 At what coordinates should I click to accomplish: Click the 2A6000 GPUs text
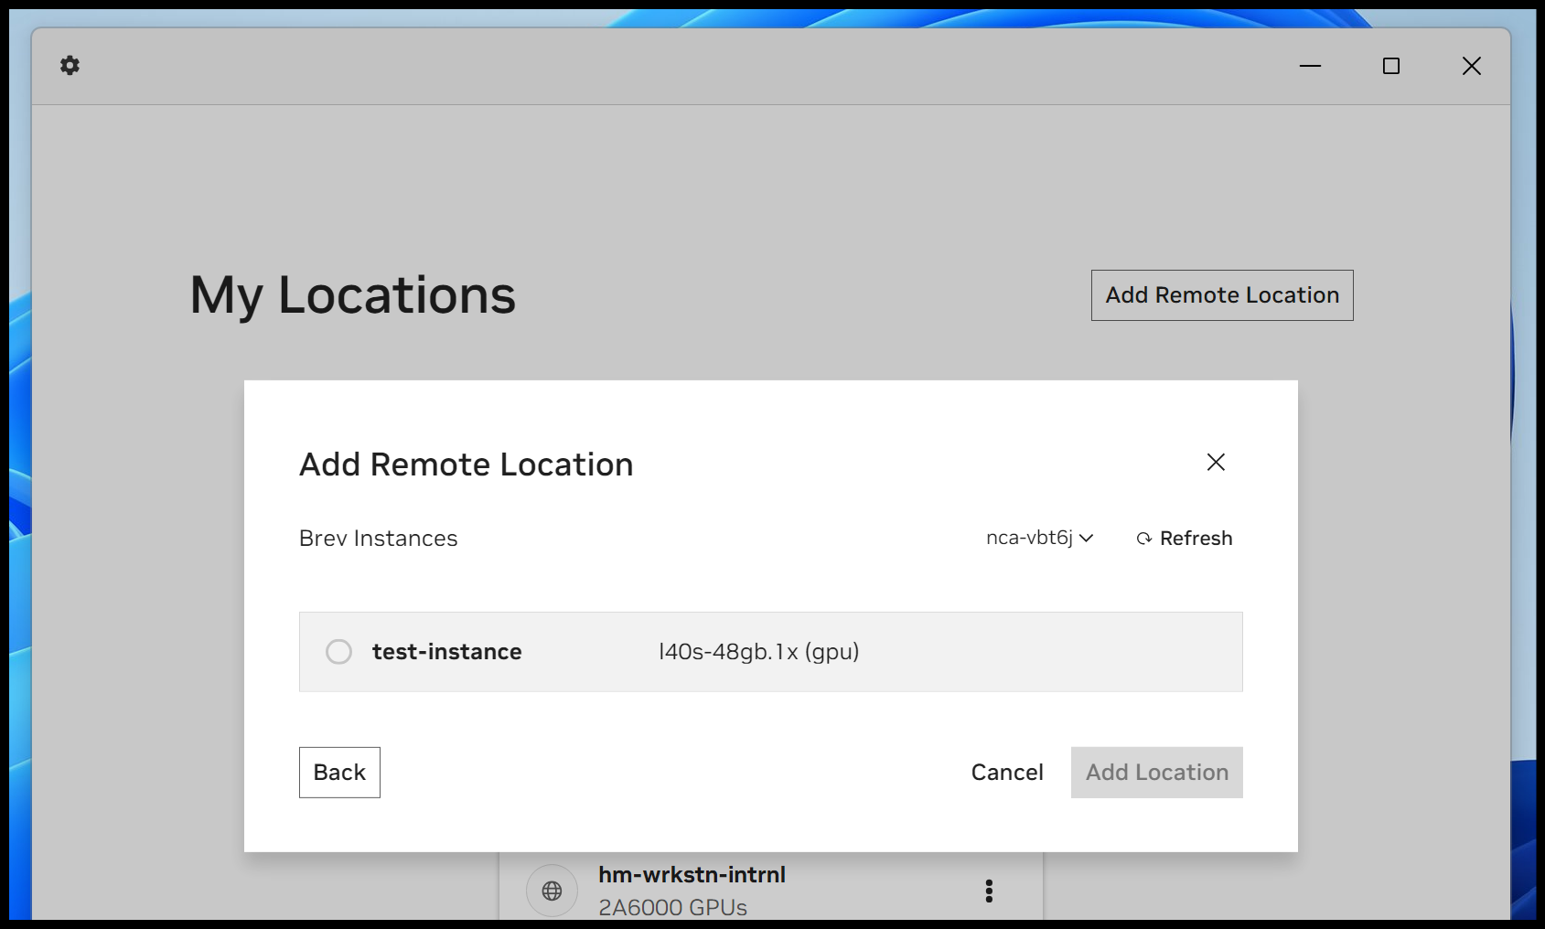(672, 908)
